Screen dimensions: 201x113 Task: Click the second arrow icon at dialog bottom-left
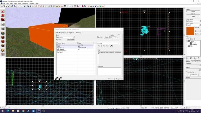[60, 78]
